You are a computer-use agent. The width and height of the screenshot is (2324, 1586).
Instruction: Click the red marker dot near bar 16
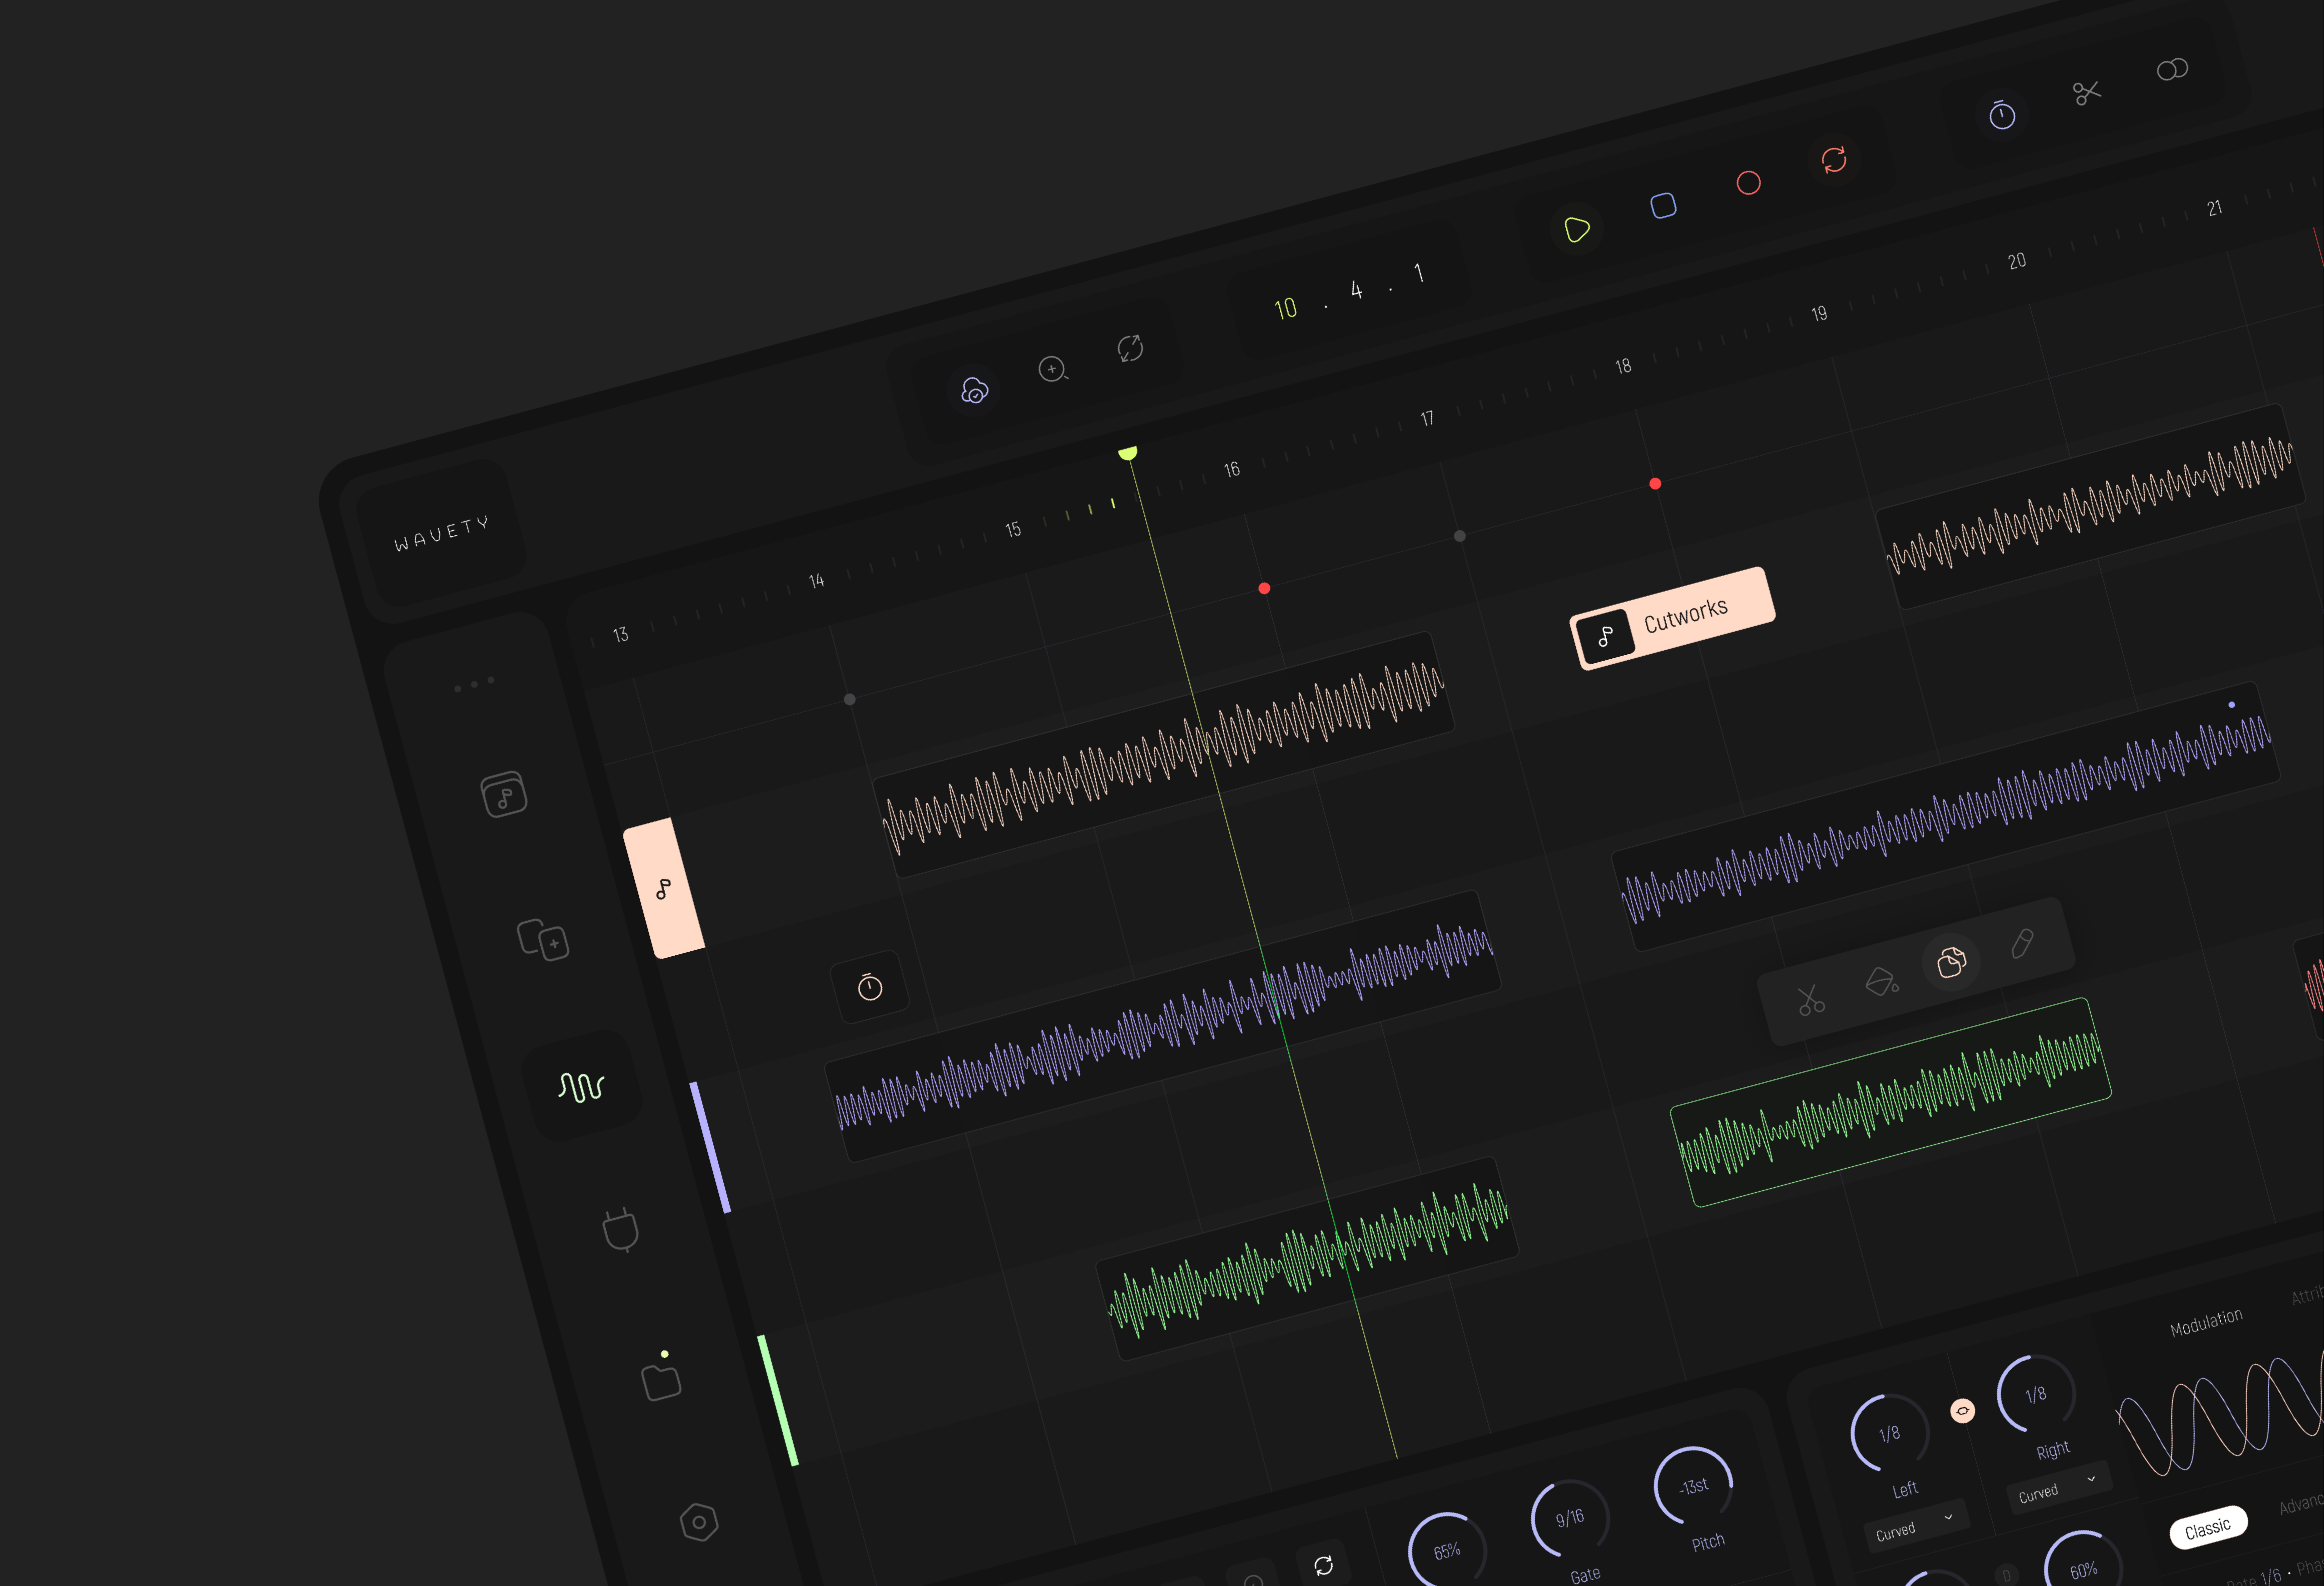click(1264, 589)
